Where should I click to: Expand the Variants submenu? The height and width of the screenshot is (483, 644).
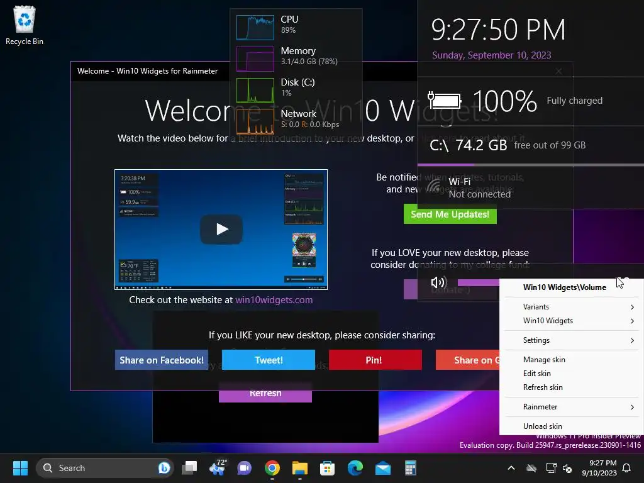572,307
